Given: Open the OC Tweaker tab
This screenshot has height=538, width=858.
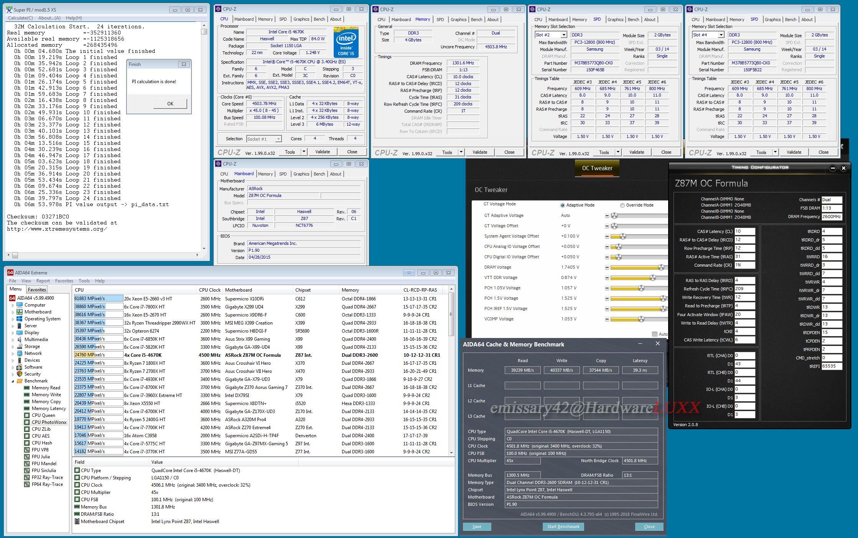Looking at the screenshot, I should (x=597, y=168).
